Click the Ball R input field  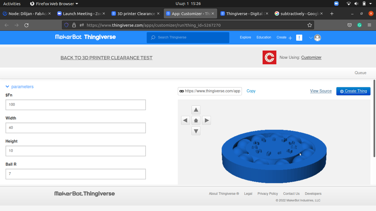pyautogui.click(x=76, y=174)
